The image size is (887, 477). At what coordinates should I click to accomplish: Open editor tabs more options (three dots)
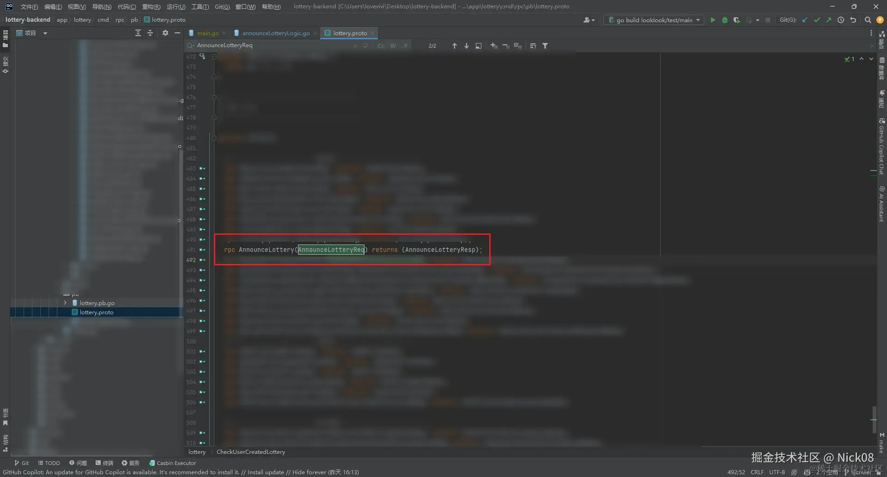871,33
